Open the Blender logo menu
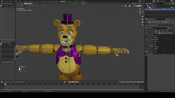This screenshot has height=98, width=175. [x=2, y=1]
